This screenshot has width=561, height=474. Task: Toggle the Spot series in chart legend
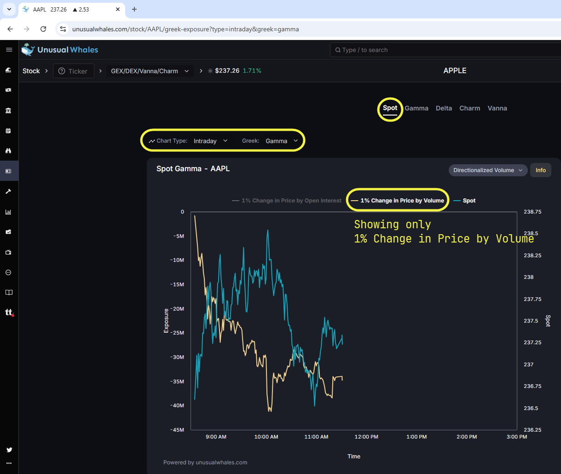[x=464, y=201]
